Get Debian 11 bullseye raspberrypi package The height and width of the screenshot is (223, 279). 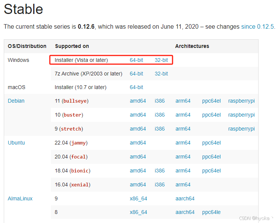pyautogui.click(x=242, y=101)
